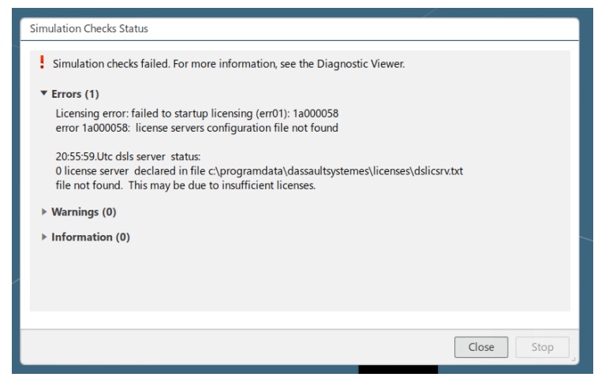
Task: Select the Errors (1) heading label
Action: (x=76, y=94)
